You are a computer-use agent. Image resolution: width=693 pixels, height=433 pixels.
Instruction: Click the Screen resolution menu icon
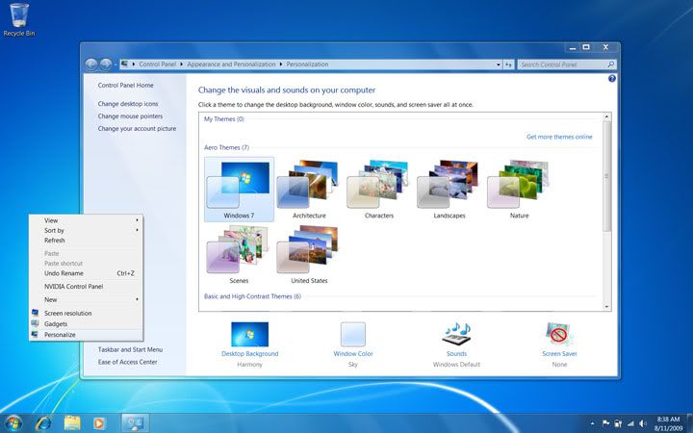click(x=35, y=313)
